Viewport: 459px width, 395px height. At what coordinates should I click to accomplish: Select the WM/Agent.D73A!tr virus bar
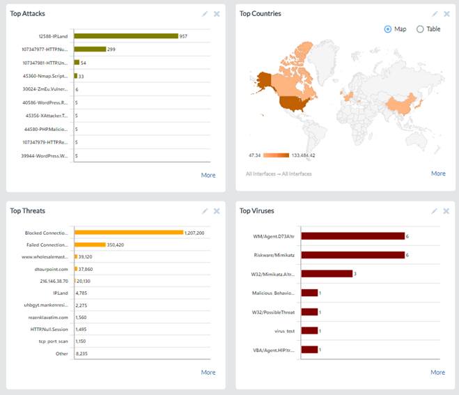coord(352,236)
